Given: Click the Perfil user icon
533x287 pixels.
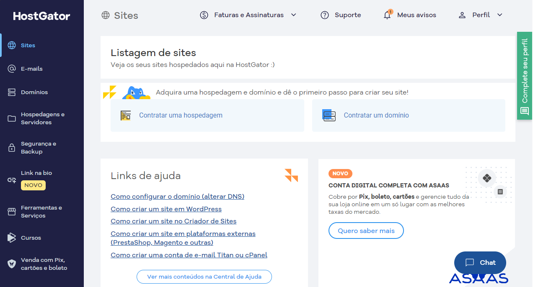Looking at the screenshot, I should pos(462,15).
